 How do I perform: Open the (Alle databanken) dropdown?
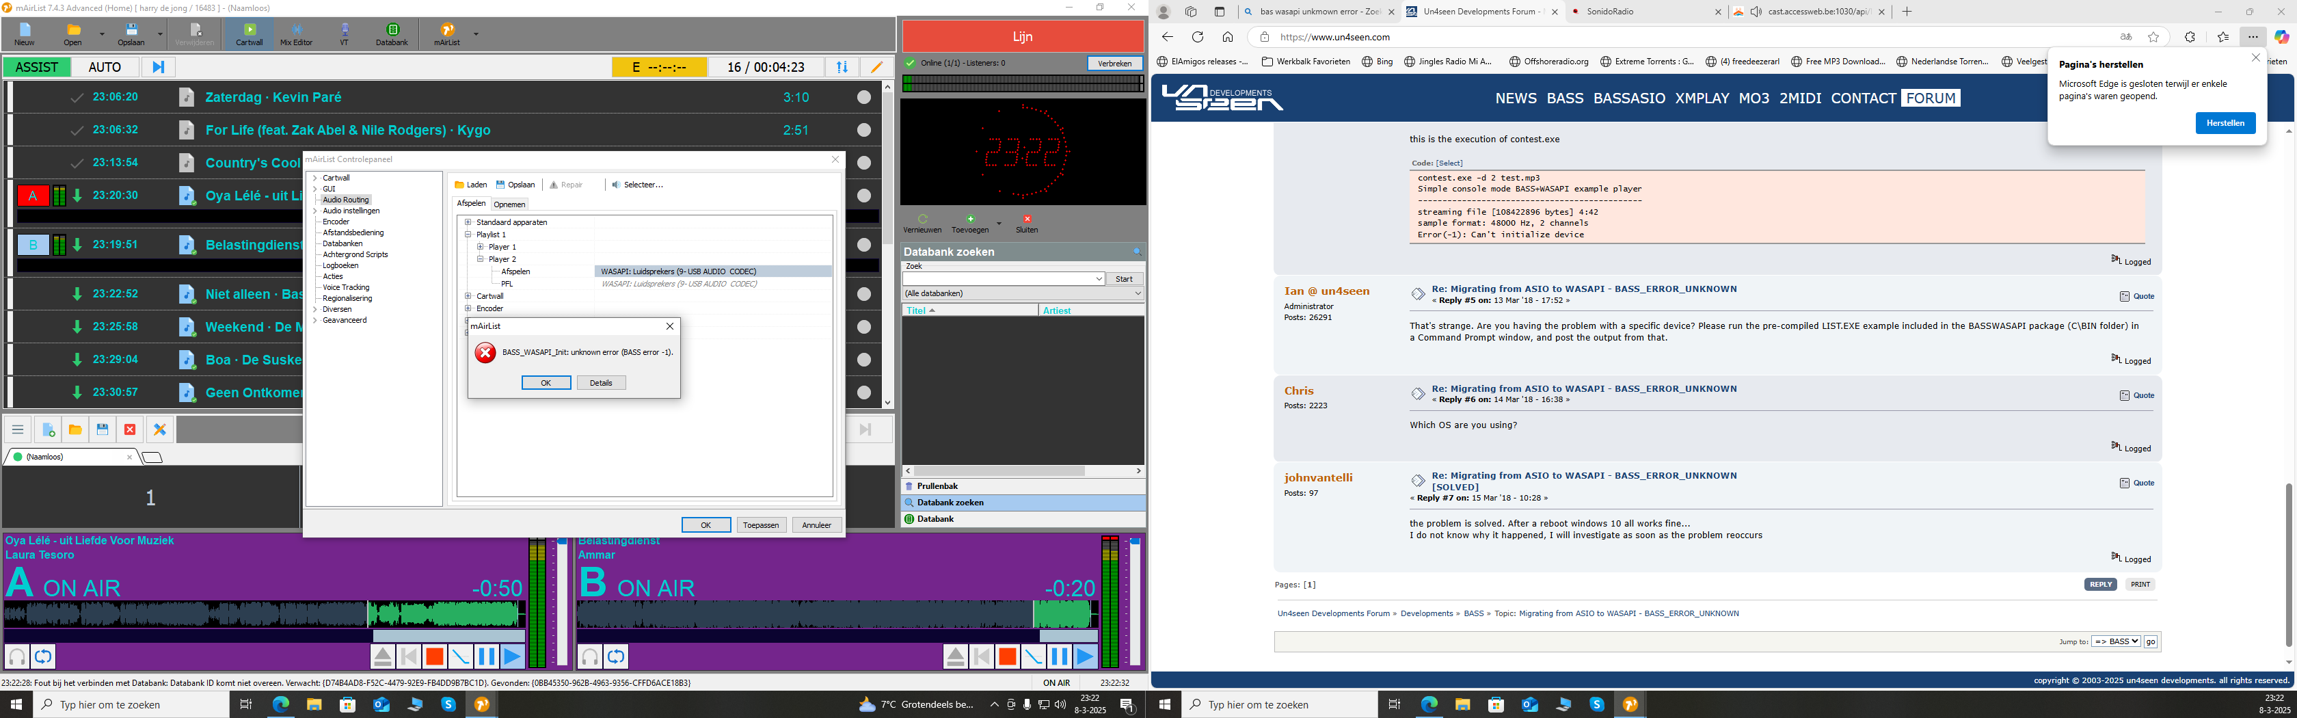pyautogui.click(x=1022, y=293)
